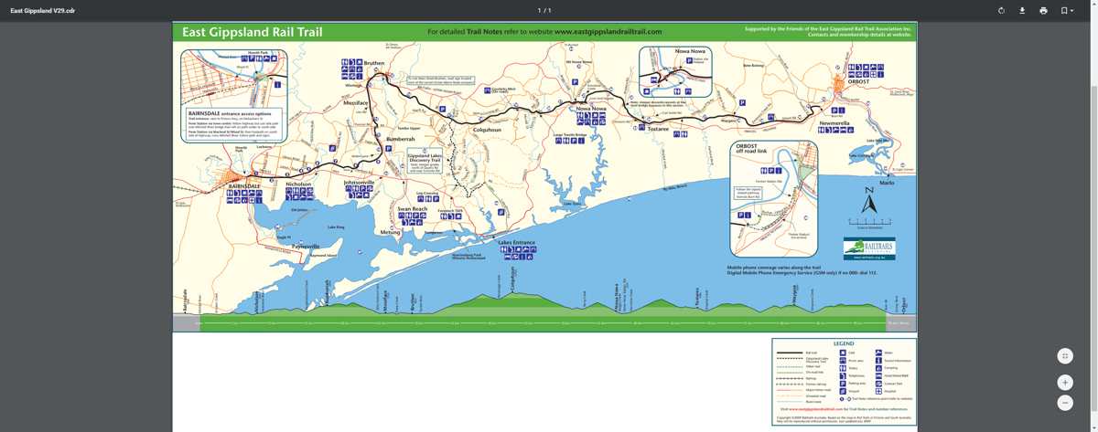Click the Railtrails Australia logo
Screen dimensions: 1098x432
point(869,248)
